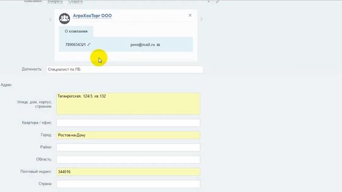
Task: Remove the АгроХозТорг ООО company card
Action: [x=190, y=15]
